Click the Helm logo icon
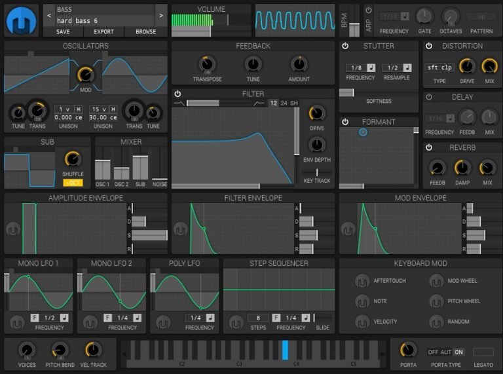 pos(22,20)
